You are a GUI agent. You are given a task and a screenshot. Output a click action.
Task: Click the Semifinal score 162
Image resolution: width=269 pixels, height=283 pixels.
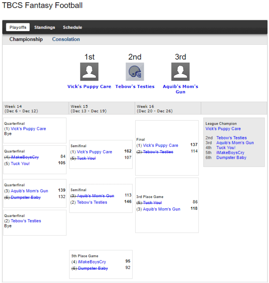tap(128, 151)
